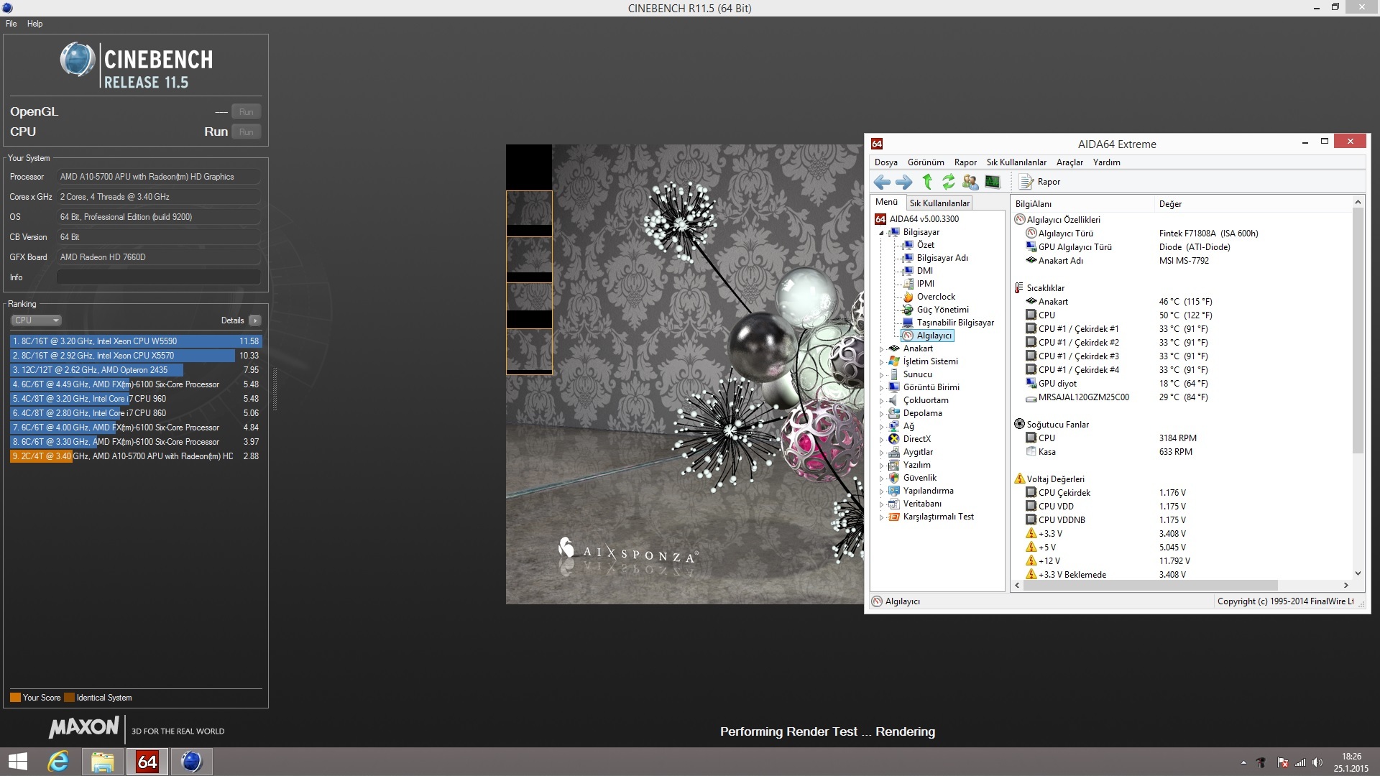Expand the DirectX tree node

(882, 440)
